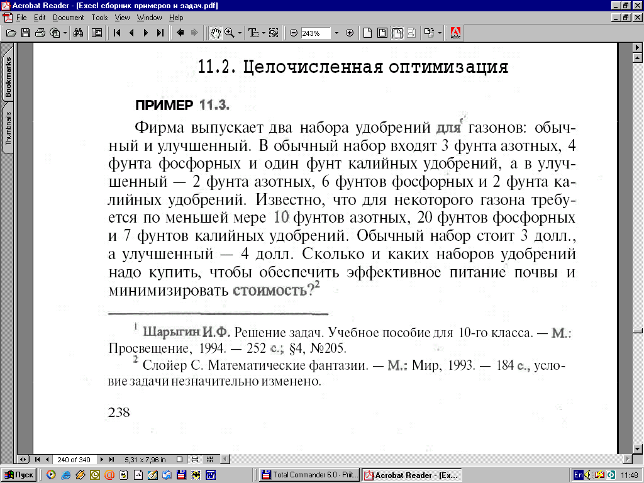644x483 pixels.
Task: Click the 5,31 x 7,96 in page size
Action: 145,460
